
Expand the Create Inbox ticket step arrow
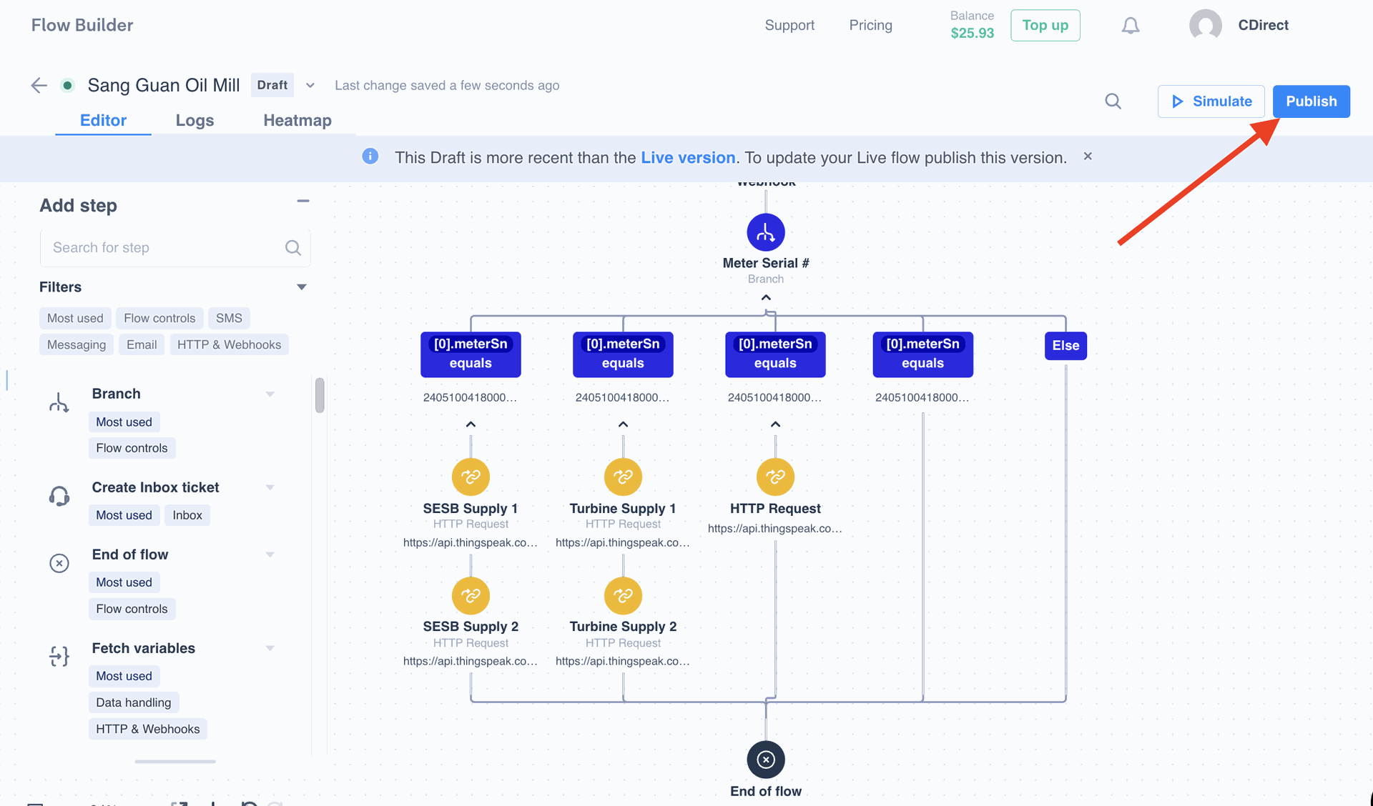click(270, 487)
